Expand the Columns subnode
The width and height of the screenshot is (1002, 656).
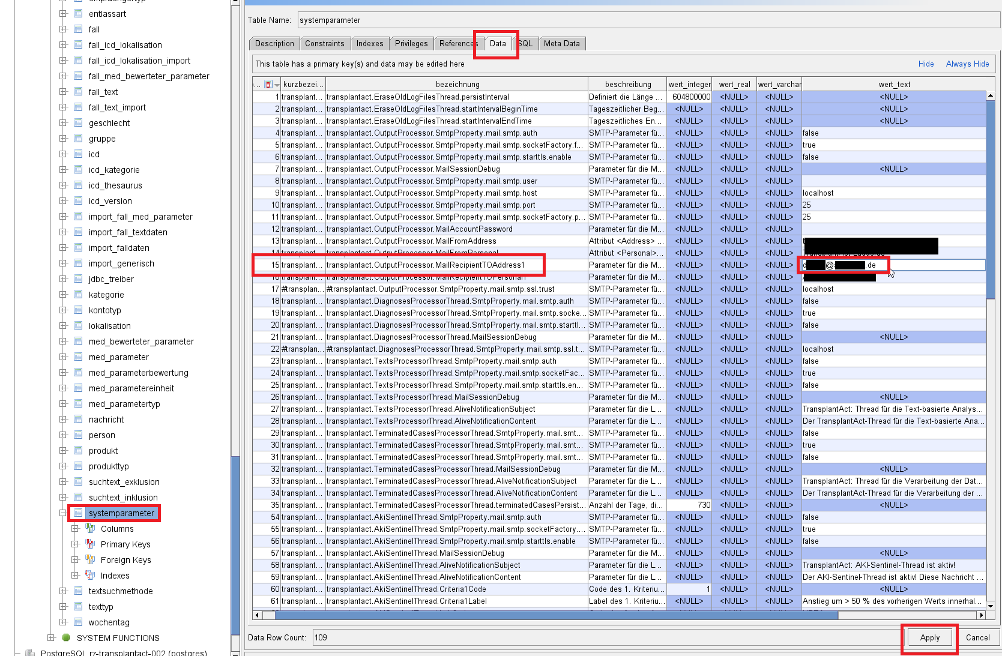pyautogui.click(x=75, y=529)
